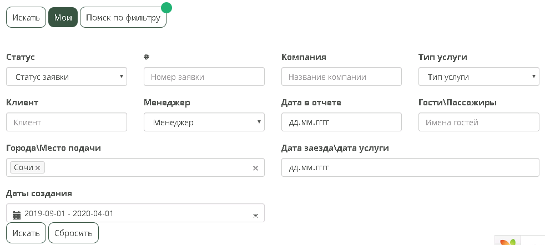Switch to the Мои tab
The height and width of the screenshot is (245, 545).
click(x=63, y=17)
